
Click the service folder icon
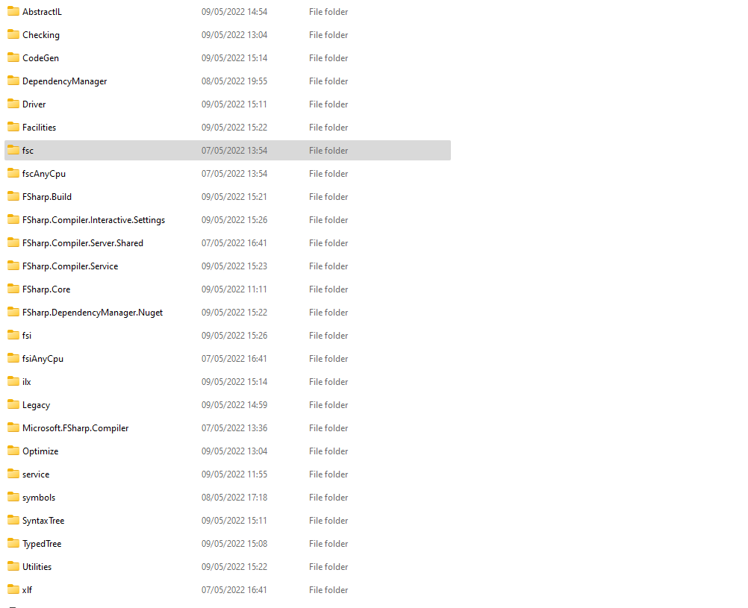coord(13,474)
